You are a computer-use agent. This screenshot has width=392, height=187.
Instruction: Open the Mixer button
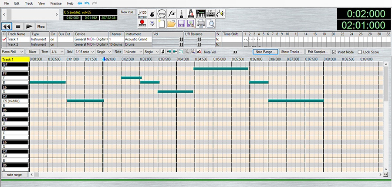pyautogui.click(x=33, y=52)
